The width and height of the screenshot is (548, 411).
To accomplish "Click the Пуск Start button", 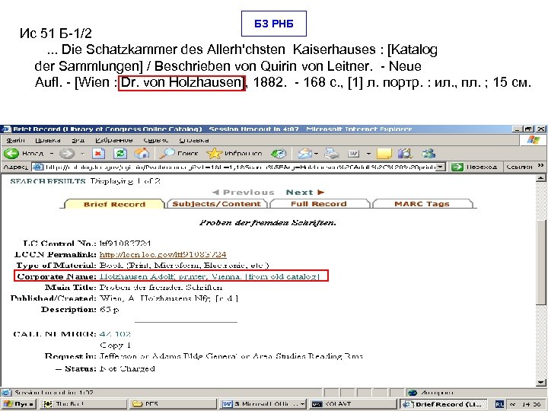I will 18,404.
